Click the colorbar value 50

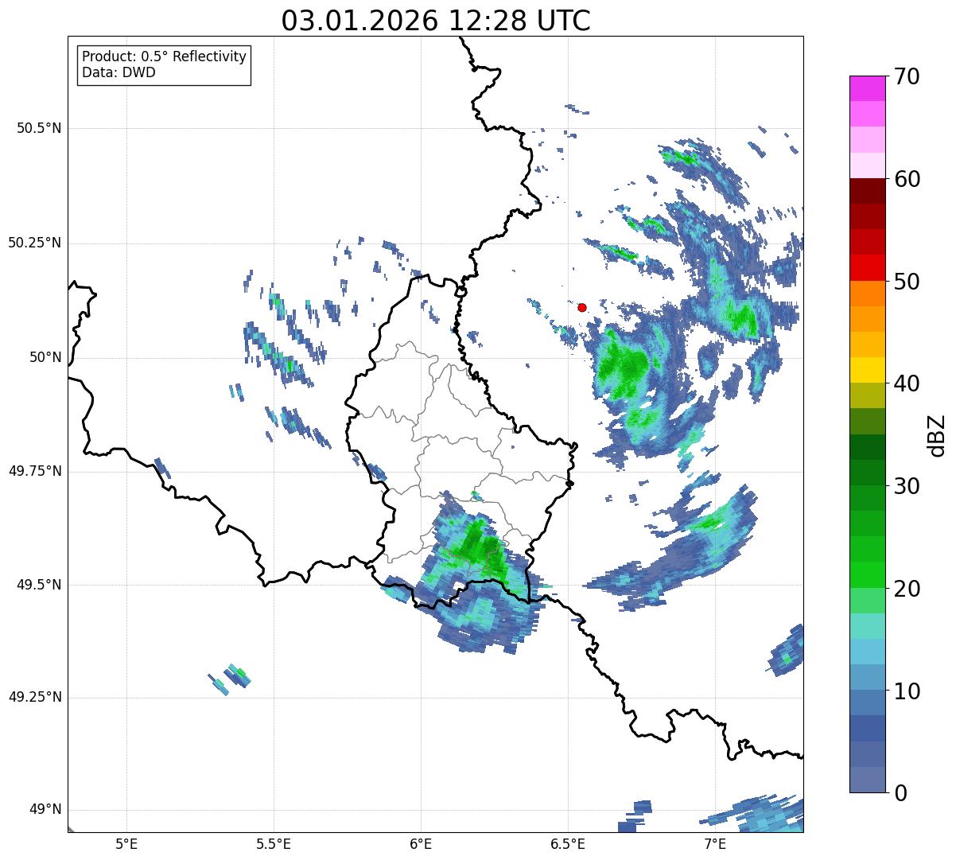click(x=907, y=282)
